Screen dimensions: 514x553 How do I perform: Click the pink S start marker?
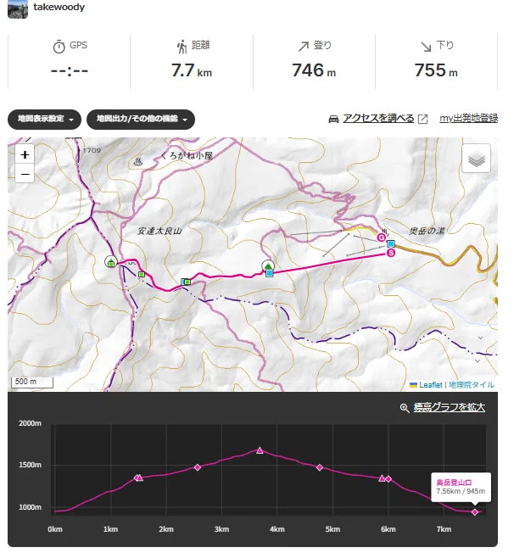pyautogui.click(x=390, y=253)
